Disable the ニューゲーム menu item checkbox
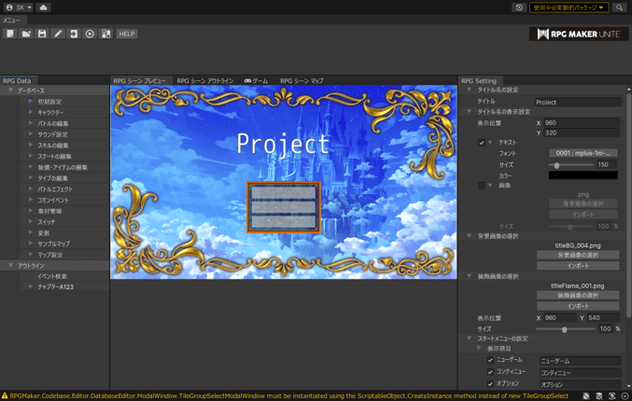 pyautogui.click(x=490, y=360)
